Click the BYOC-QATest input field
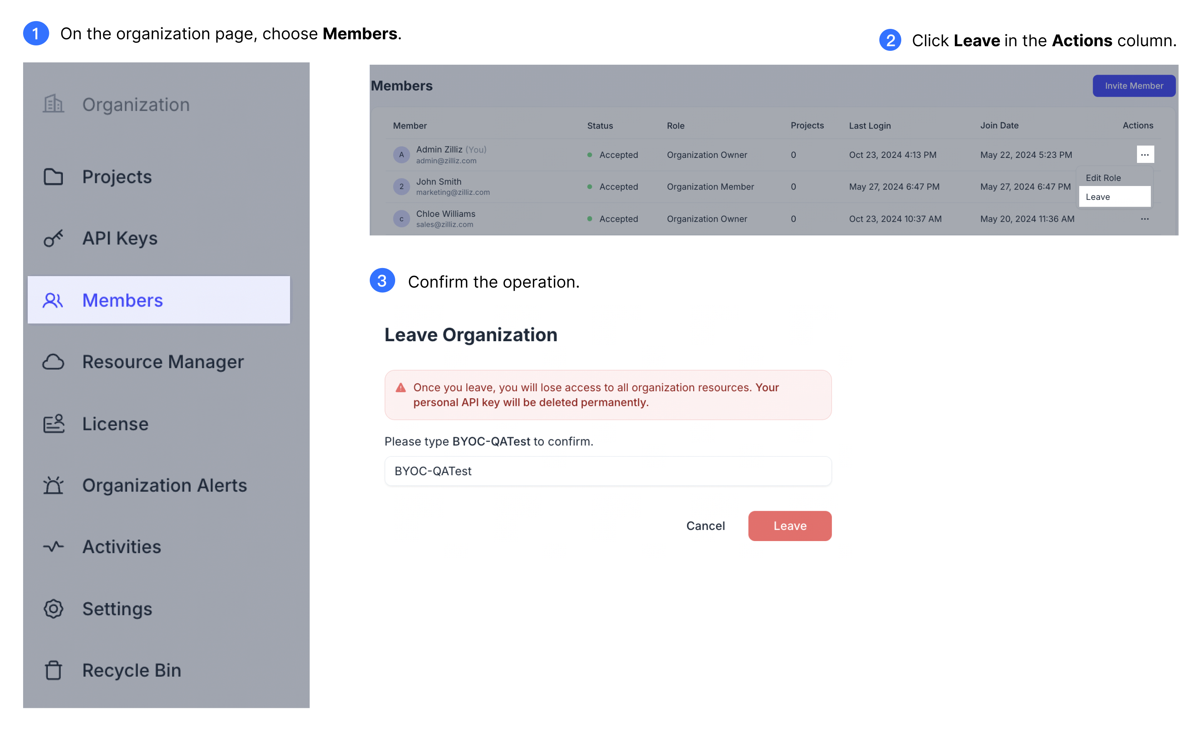The width and height of the screenshot is (1204, 729). click(608, 470)
